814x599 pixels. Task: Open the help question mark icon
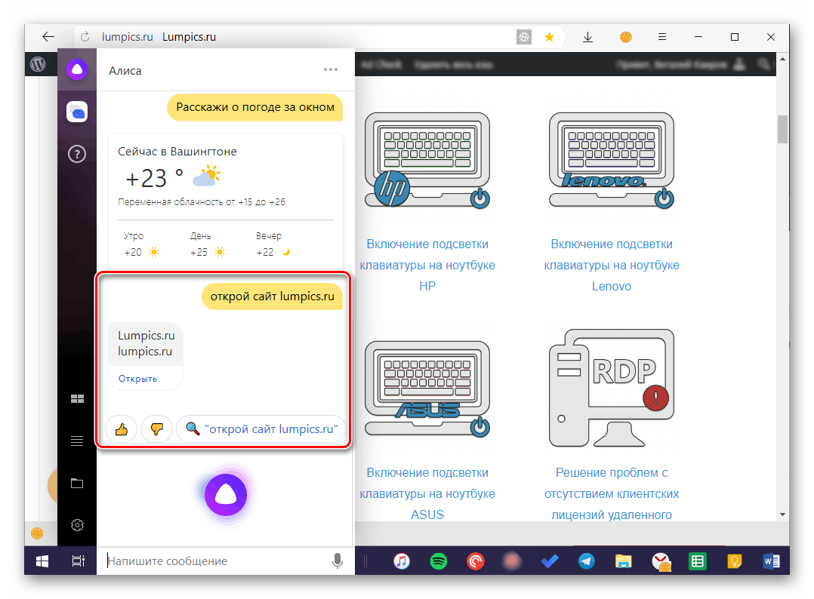tap(76, 154)
